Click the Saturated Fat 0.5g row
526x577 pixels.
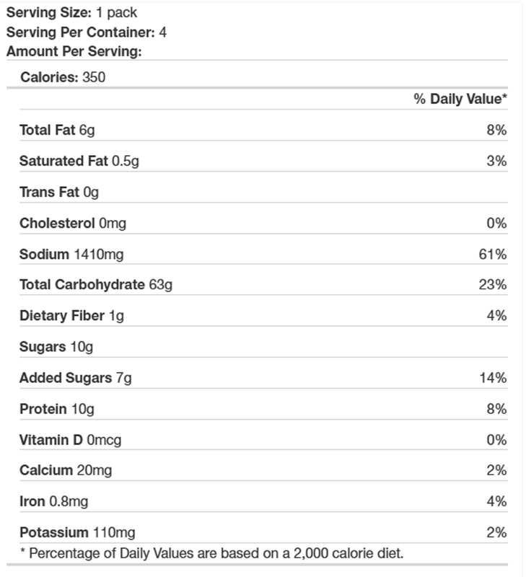point(263,161)
